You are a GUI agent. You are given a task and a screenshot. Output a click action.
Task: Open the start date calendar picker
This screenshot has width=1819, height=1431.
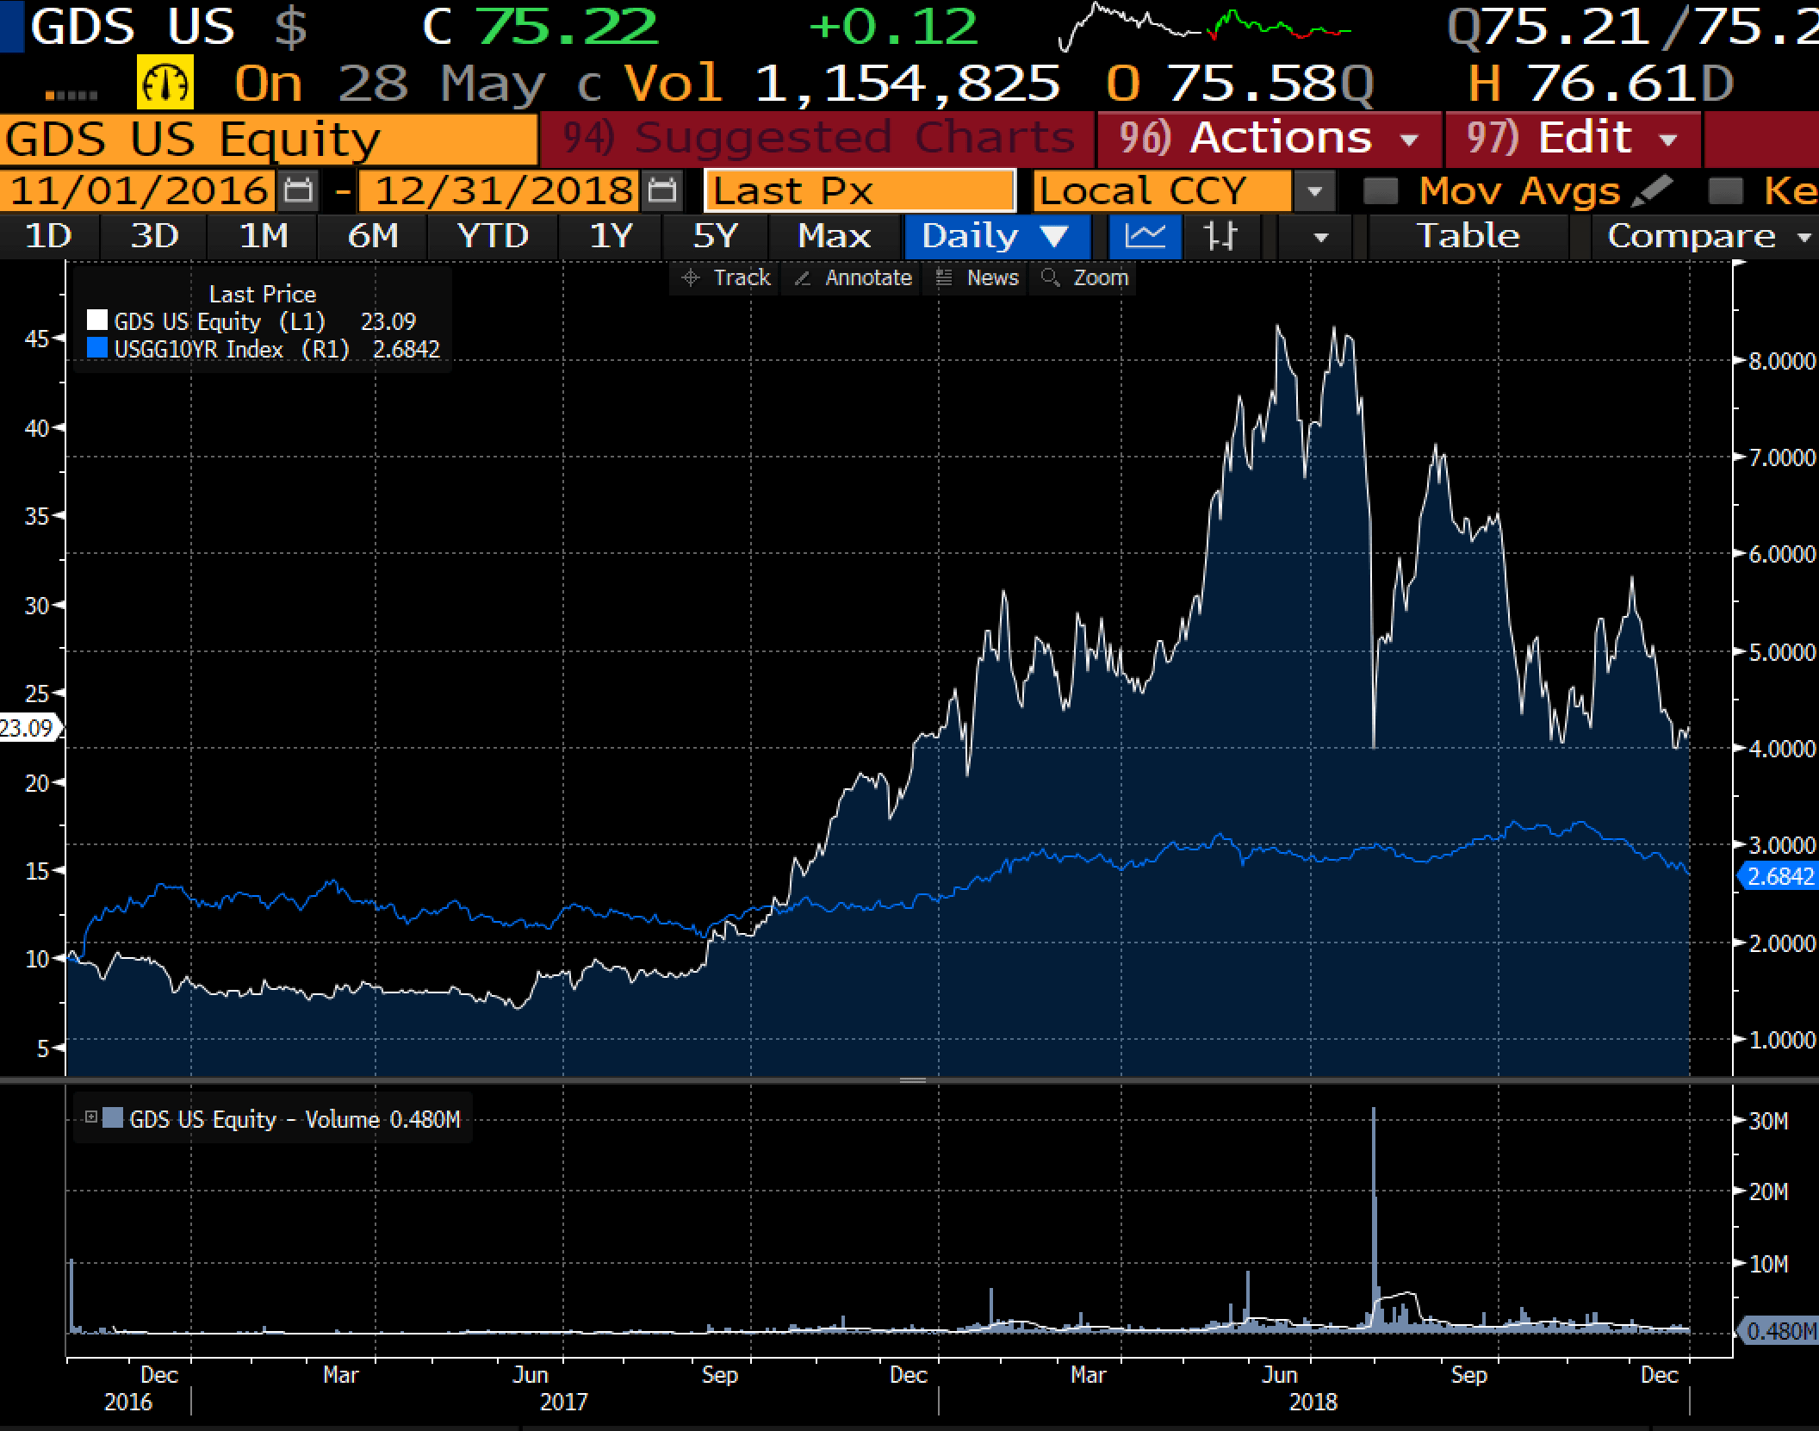tap(298, 190)
